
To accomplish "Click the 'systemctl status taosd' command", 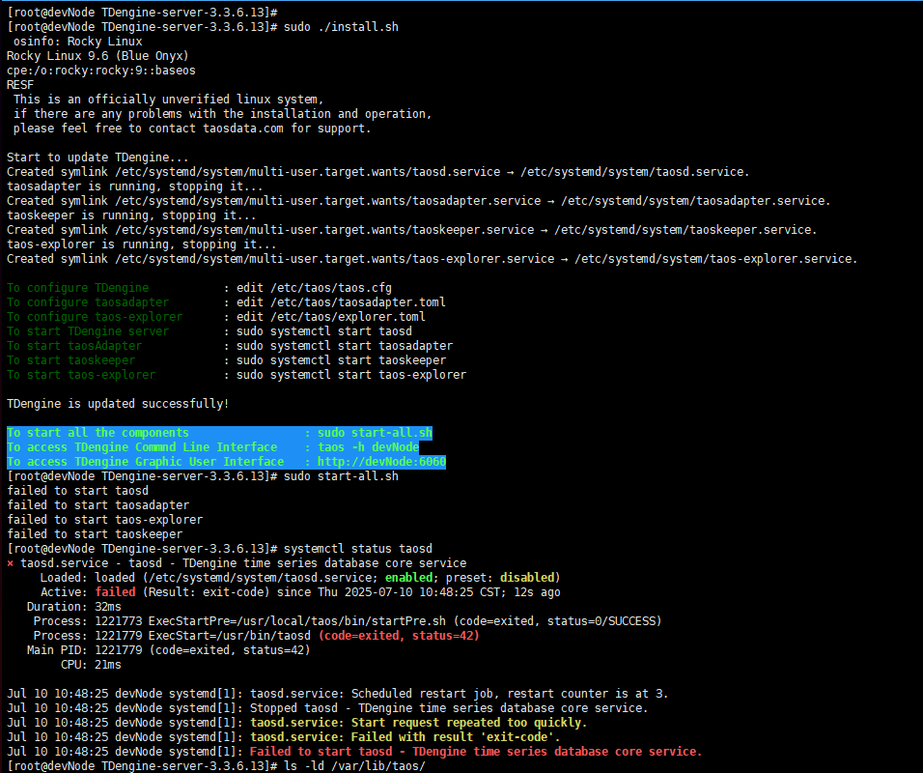I will 357,549.
